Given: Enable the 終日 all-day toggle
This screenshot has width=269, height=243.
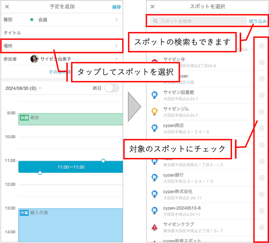Looking at the screenshot, I should tap(112, 88).
